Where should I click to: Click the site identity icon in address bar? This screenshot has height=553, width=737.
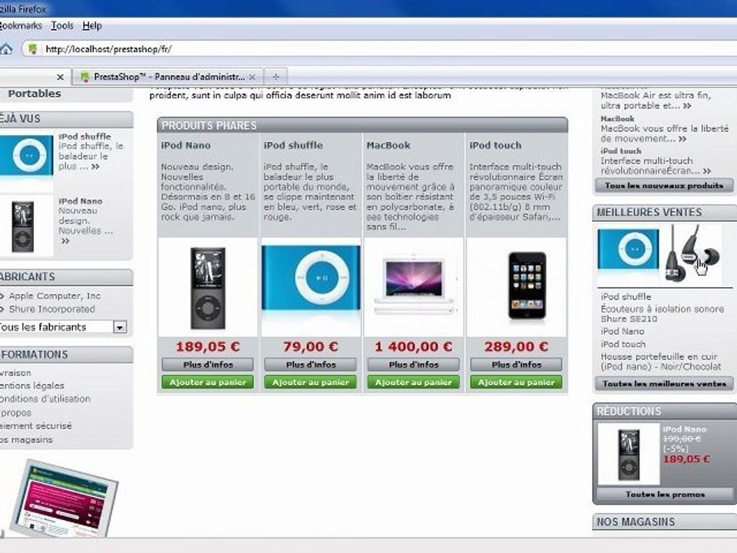tap(32, 49)
